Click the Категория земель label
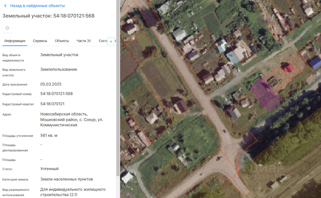Screen dimensions: 321x198 click(15, 179)
